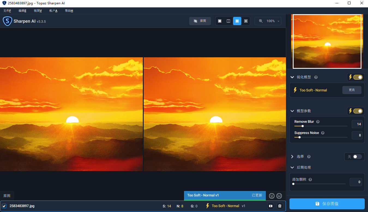The width and height of the screenshot is (368, 212).
Task: Collapse the 后期处理 section
Action: (292, 168)
